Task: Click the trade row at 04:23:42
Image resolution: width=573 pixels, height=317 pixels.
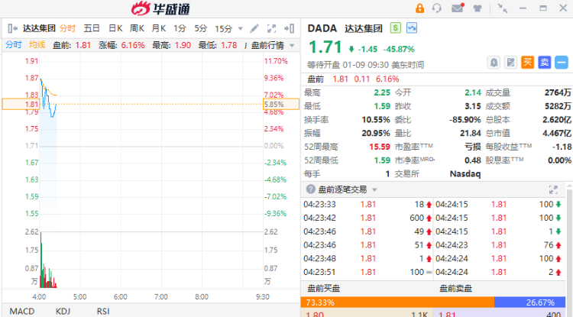Action: [x=367, y=218]
